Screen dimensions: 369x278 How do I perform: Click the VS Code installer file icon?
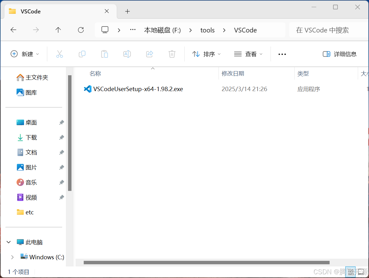[87, 89]
